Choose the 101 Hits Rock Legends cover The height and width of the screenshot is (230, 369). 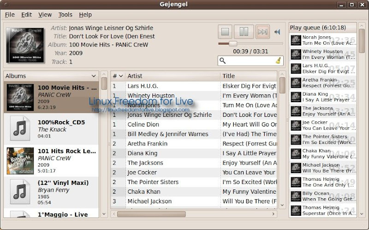pyautogui.click(x=20, y=161)
